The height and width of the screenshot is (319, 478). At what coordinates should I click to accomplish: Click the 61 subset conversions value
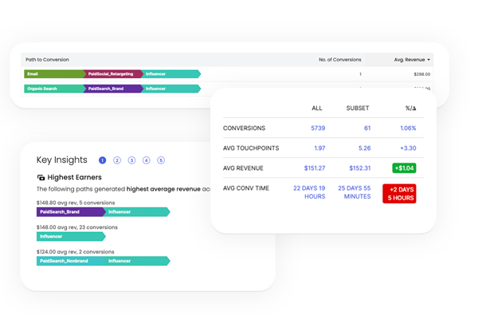point(367,128)
